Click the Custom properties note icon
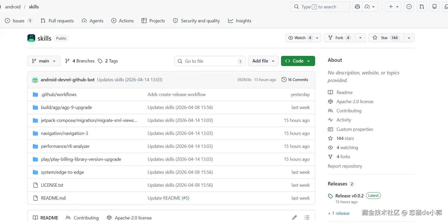Viewport: 448px width, 222px height. pos(330,129)
